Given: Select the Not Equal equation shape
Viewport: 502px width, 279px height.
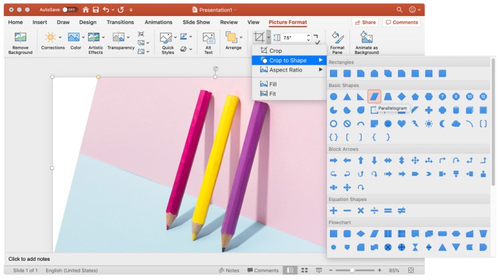Looking at the screenshot, I should pyautogui.click(x=402, y=210).
